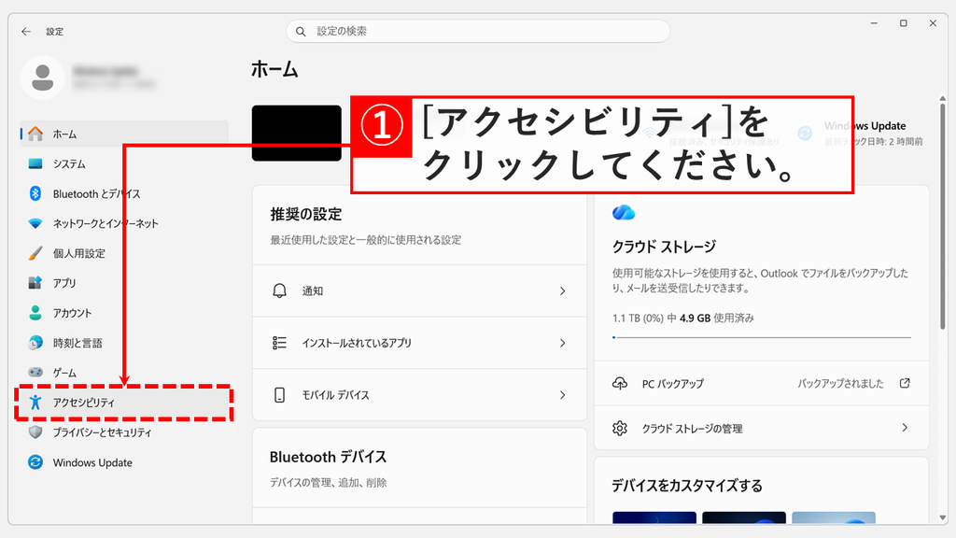Open 時刻と言語 settings
This screenshot has height=538, width=956.
click(124, 343)
